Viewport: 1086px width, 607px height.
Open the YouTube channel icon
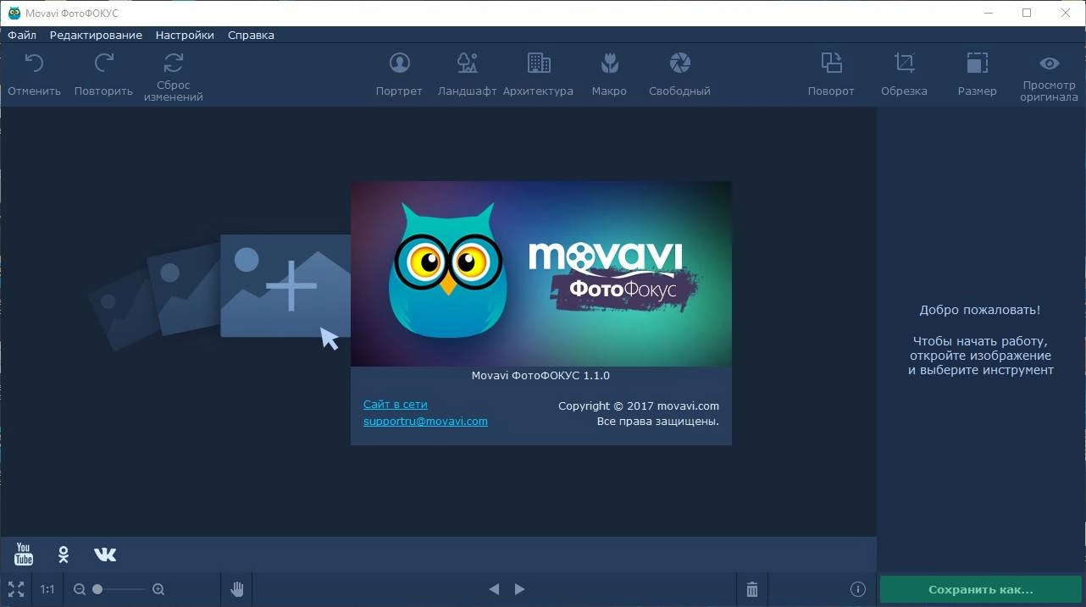click(x=24, y=555)
